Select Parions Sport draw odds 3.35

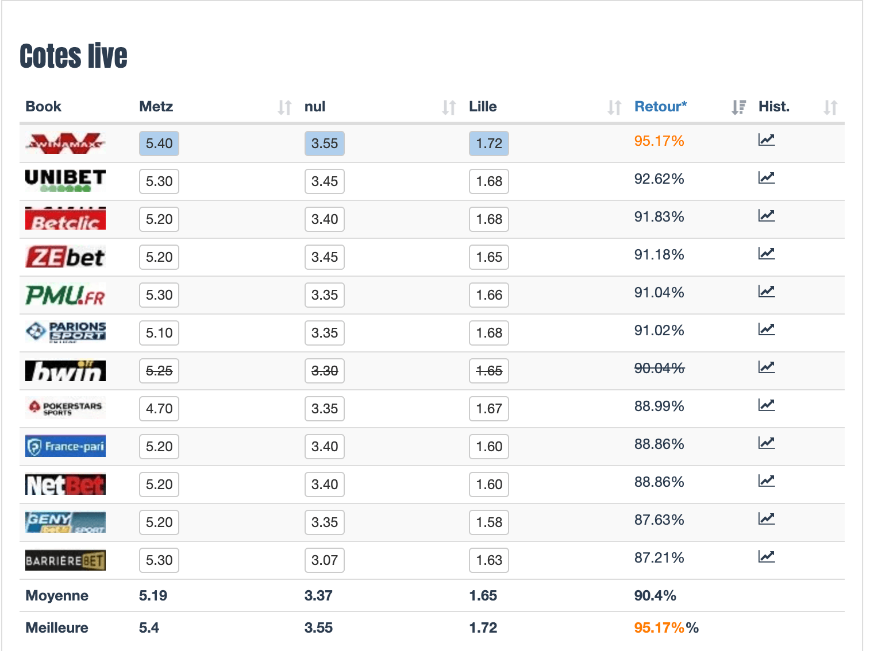click(x=325, y=333)
